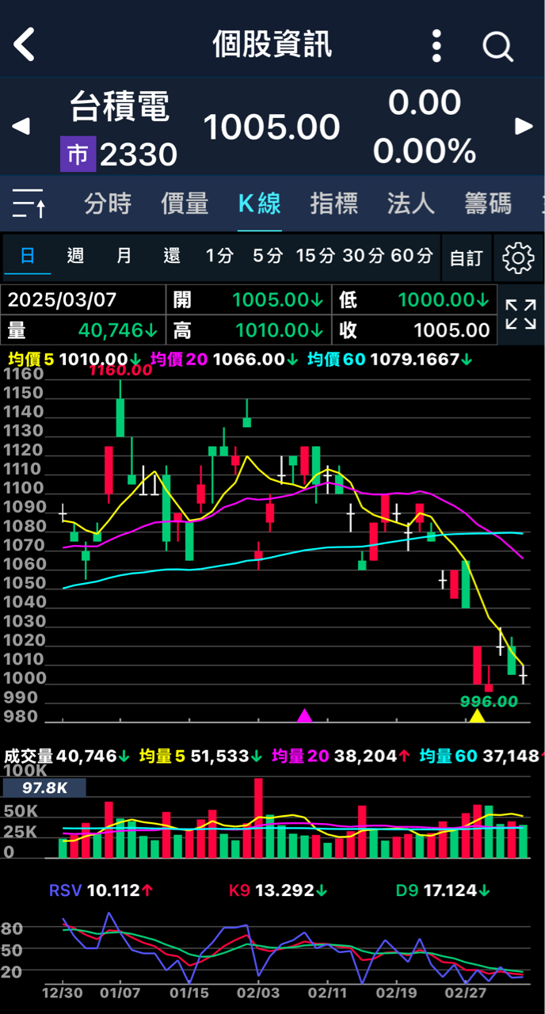
Task: Tap the yellow triangle marker on chart
Action: (x=477, y=716)
